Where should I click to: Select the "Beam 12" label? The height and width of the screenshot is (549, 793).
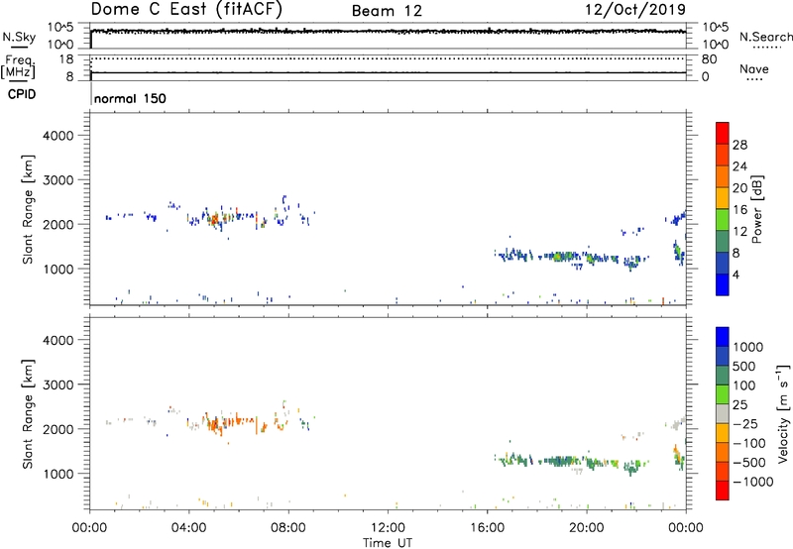[x=387, y=11]
